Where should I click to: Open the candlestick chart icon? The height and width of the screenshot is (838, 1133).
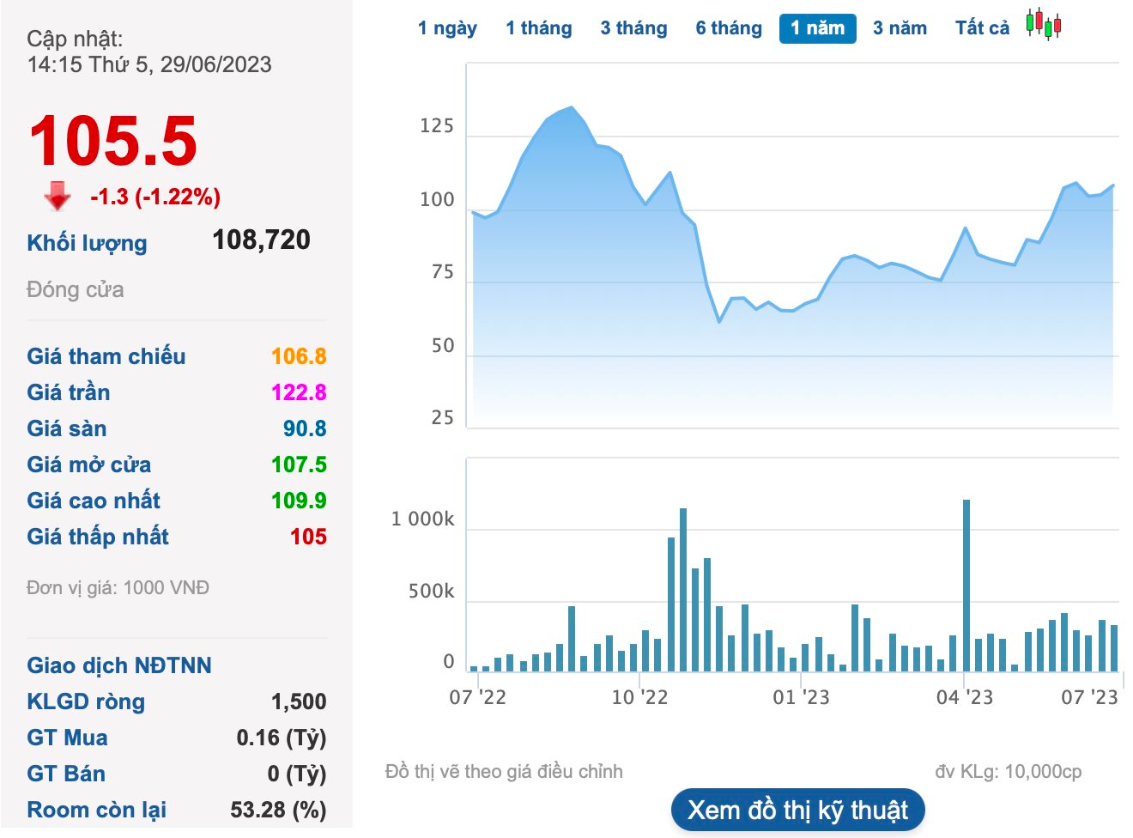(x=1043, y=25)
